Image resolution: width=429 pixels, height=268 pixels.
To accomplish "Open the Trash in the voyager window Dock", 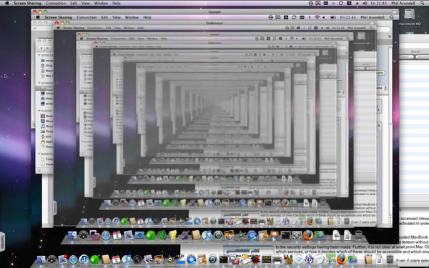I will click(358, 235).
